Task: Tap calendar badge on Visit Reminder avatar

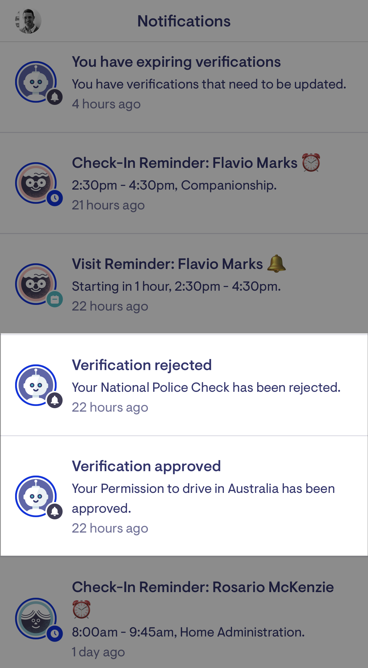Action: 55,300
